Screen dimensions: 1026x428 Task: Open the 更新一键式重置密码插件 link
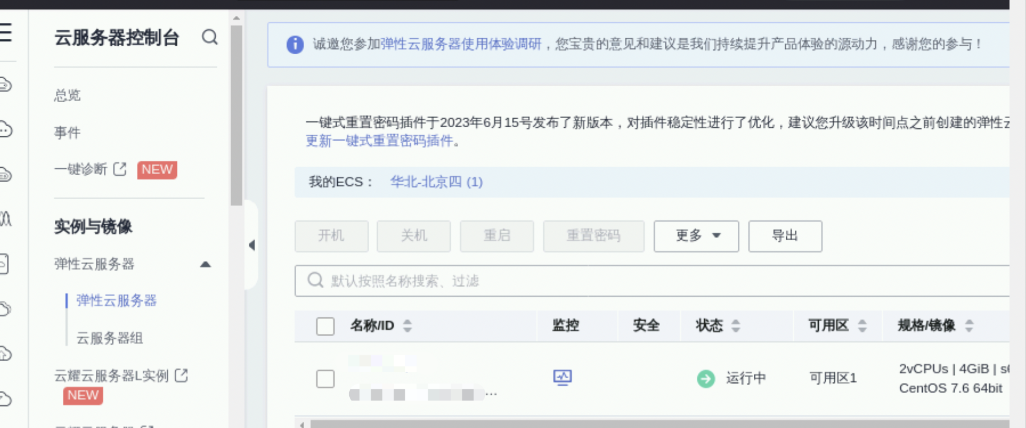pos(379,141)
